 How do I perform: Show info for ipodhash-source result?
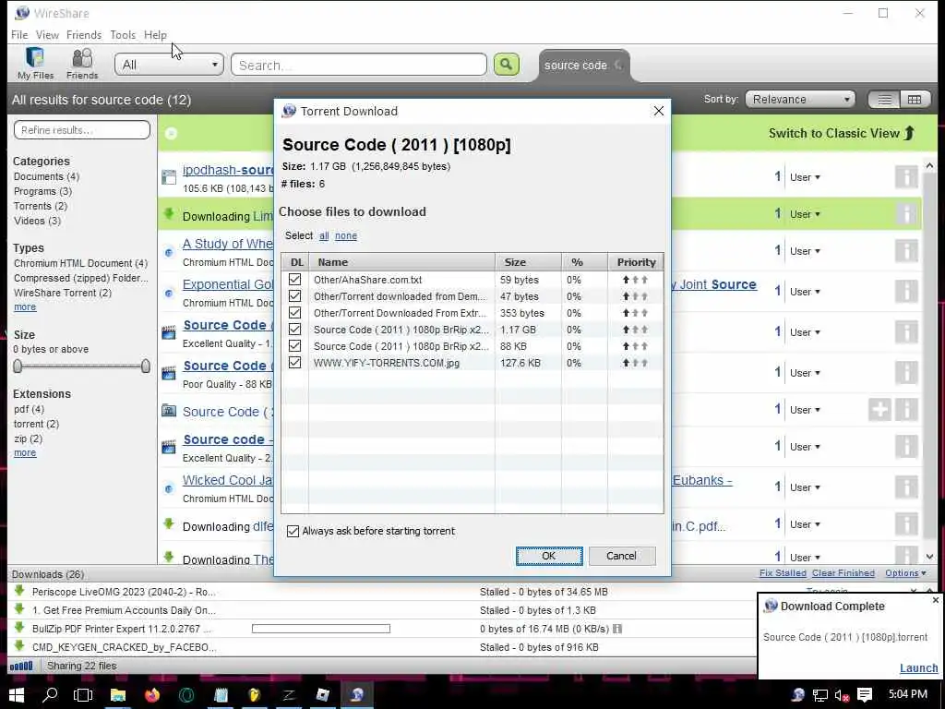(x=906, y=177)
